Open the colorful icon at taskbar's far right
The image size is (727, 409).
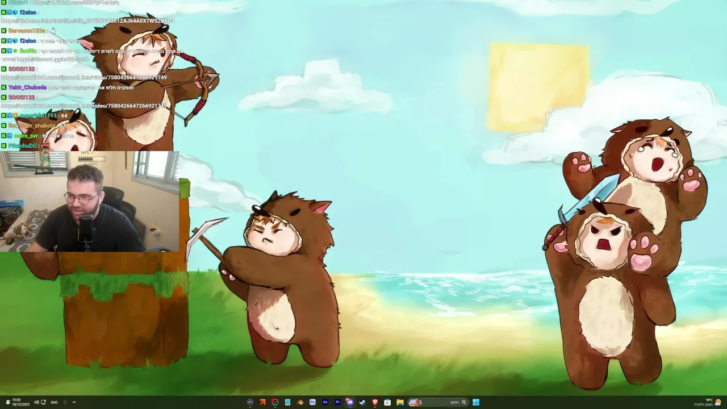[x=718, y=402]
